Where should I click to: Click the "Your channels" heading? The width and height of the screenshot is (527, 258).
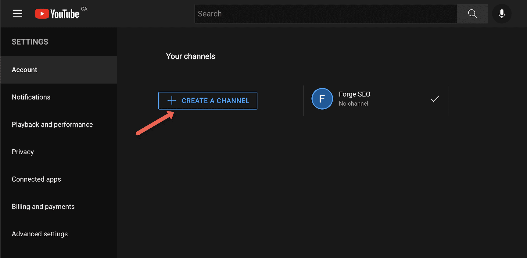tap(191, 56)
